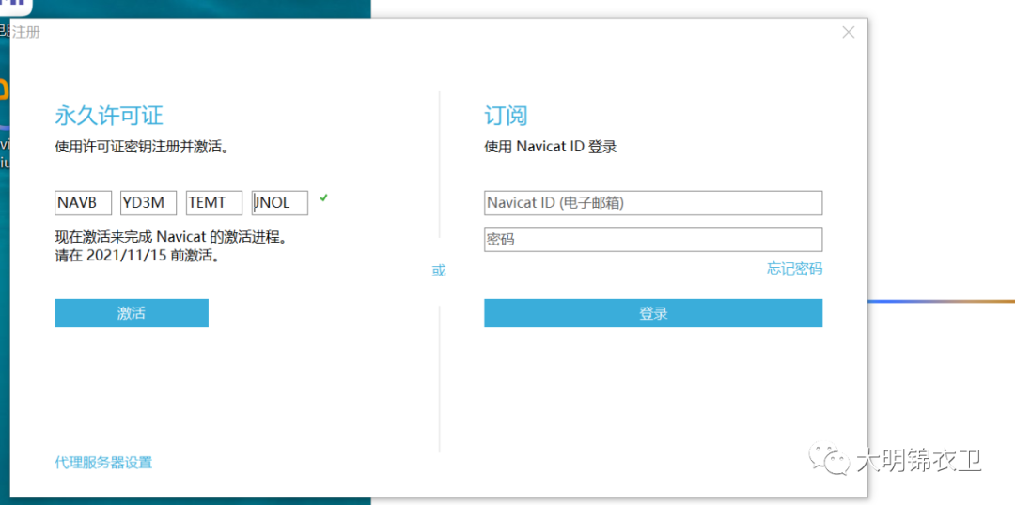Image resolution: width=1015 pixels, height=505 pixels.
Task: Focus the TEMT license key field
Action: [214, 202]
